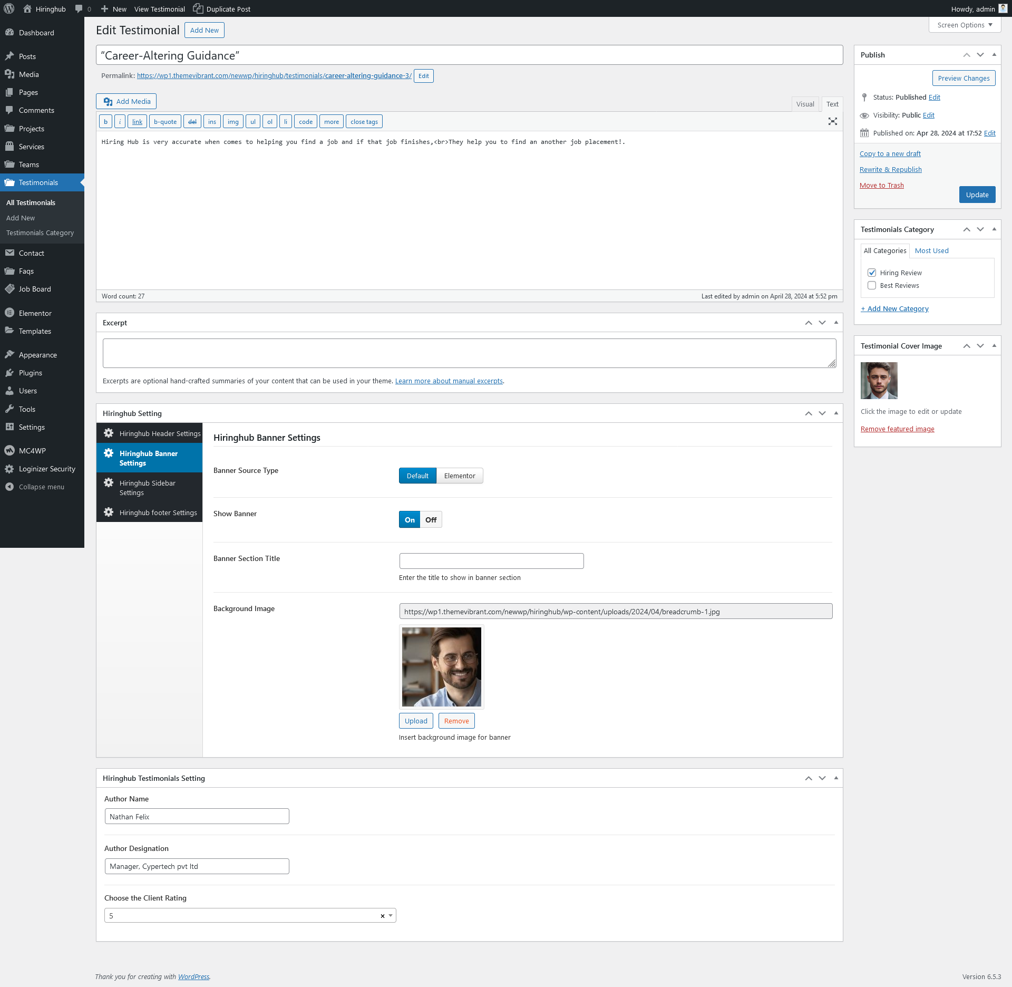Click the Users icon in sidebar
The width and height of the screenshot is (1012, 987).
9,391
